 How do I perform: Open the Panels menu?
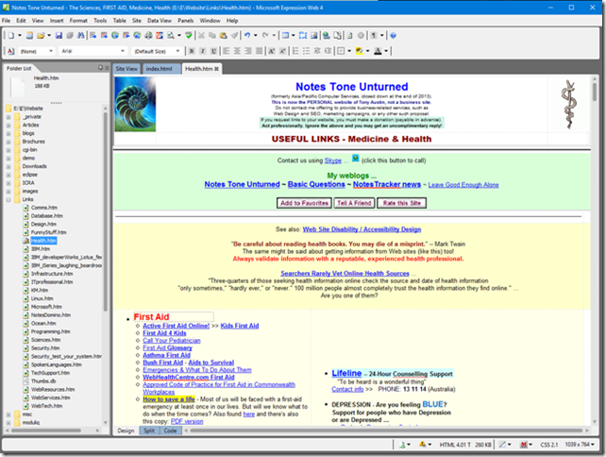click(186, 21)
